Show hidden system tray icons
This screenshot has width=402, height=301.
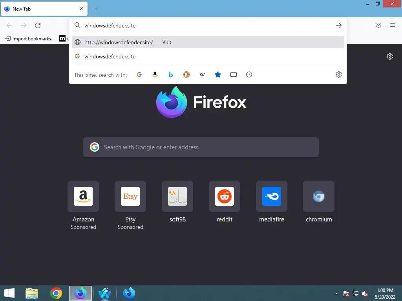(336, 294)
